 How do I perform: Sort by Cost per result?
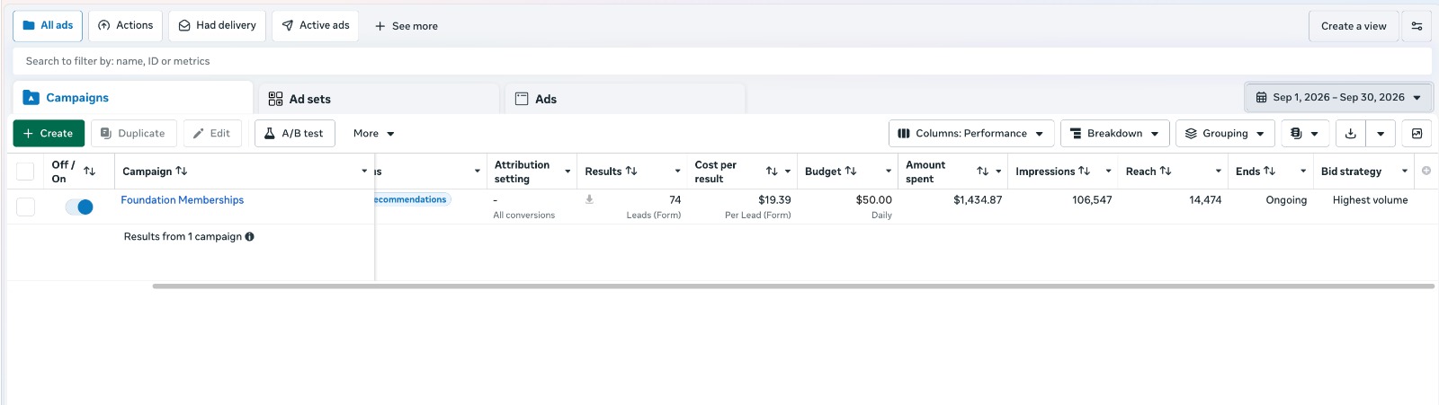click(772, 171)
